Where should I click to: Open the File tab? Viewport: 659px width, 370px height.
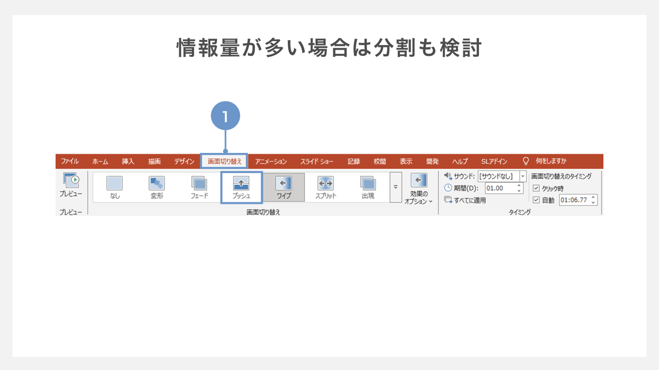tap(70, 161)
